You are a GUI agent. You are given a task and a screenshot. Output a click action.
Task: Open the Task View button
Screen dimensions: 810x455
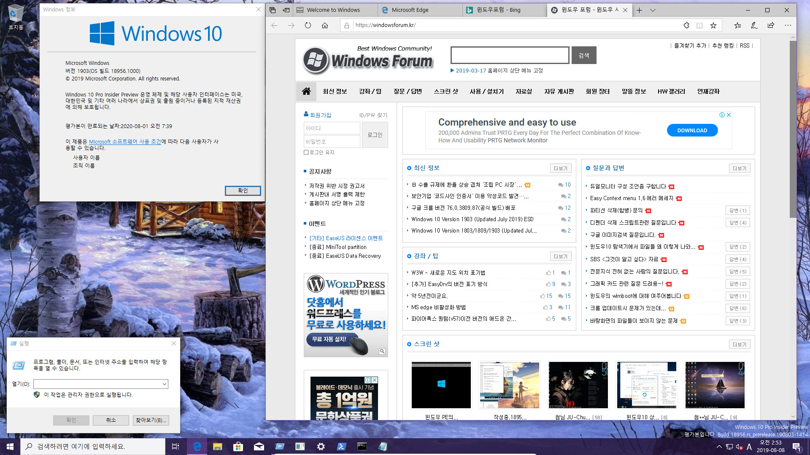tap(175, 447)
